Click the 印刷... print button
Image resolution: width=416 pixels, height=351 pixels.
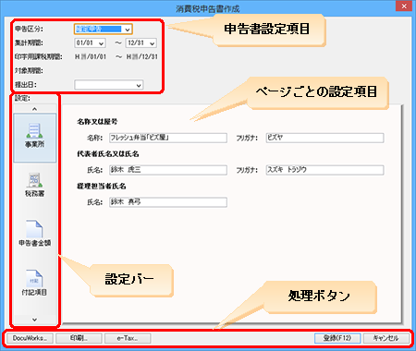(x=79, y=338)
